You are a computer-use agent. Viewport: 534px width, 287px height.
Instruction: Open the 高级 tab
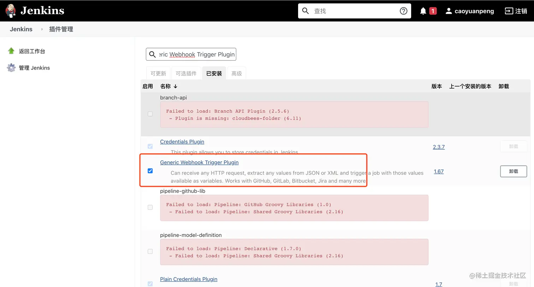[237, 73]
